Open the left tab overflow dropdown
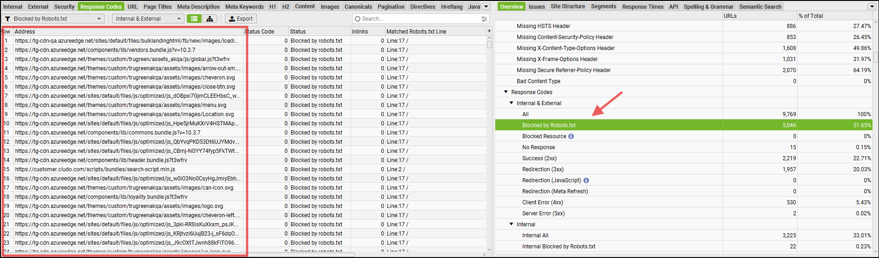The image size is (879, 258). 487,6
